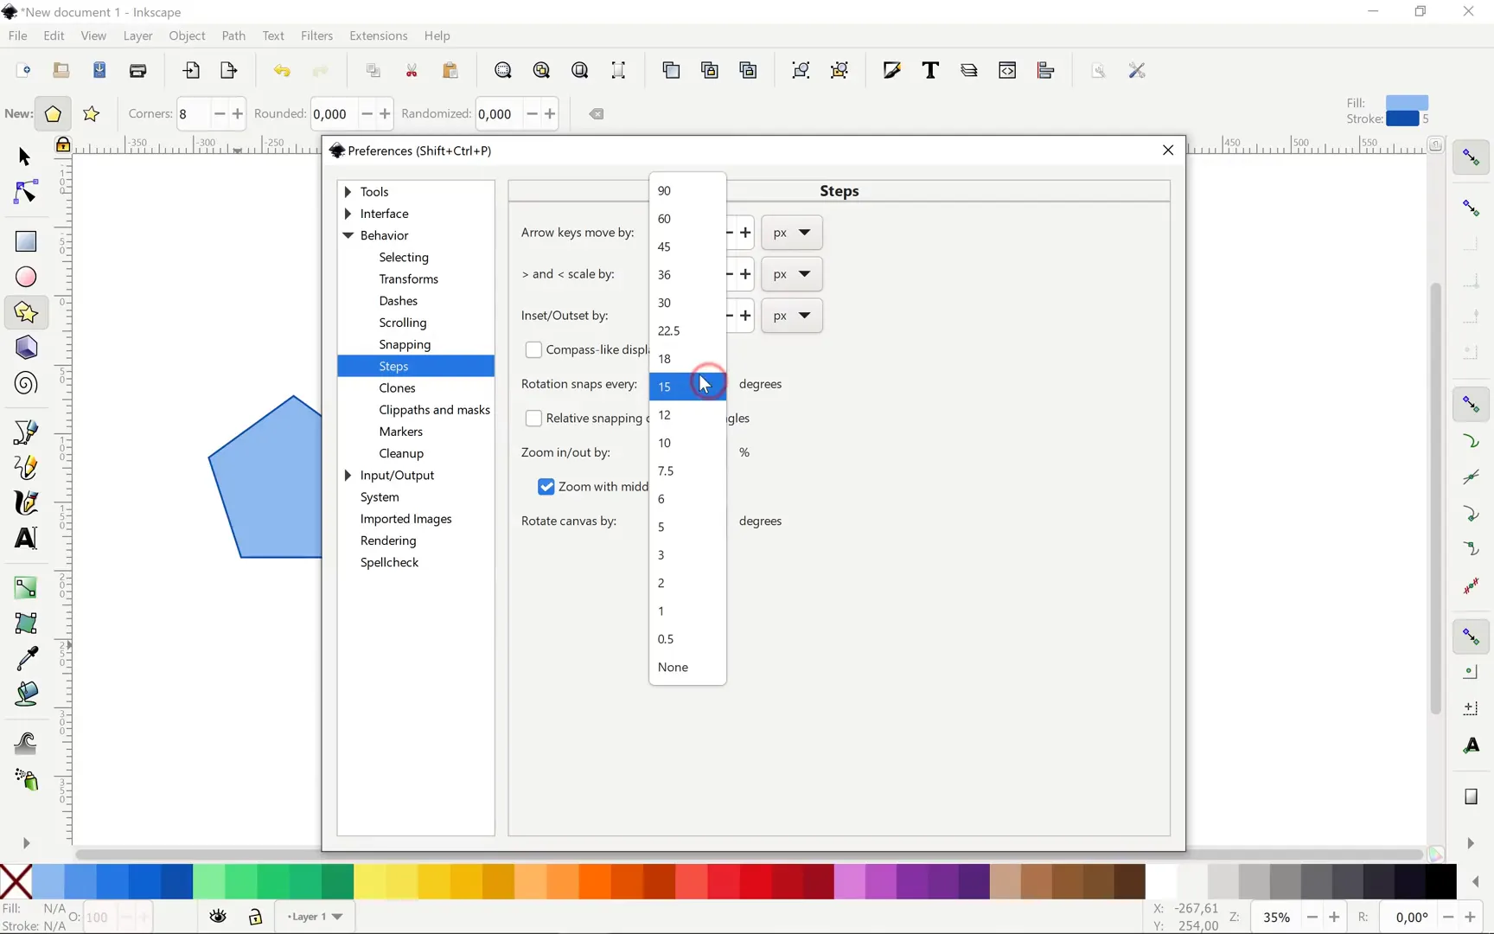
Task: Select the Clones preferences page
Action: tap(398, 387)
